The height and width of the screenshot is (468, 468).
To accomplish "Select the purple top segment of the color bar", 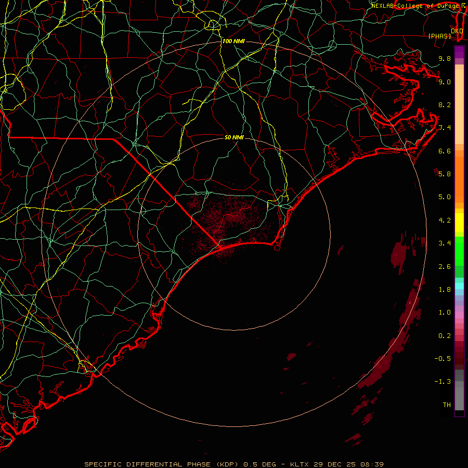I will click(459, 52).
